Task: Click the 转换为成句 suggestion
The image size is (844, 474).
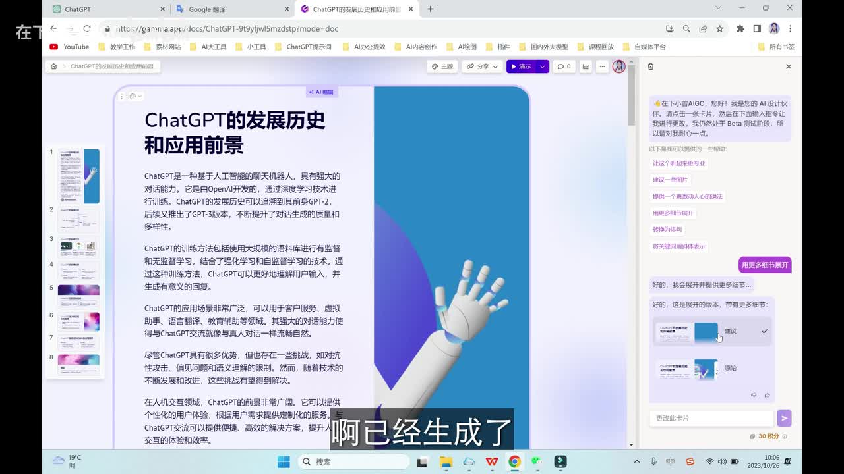Action: pos(667,230)
